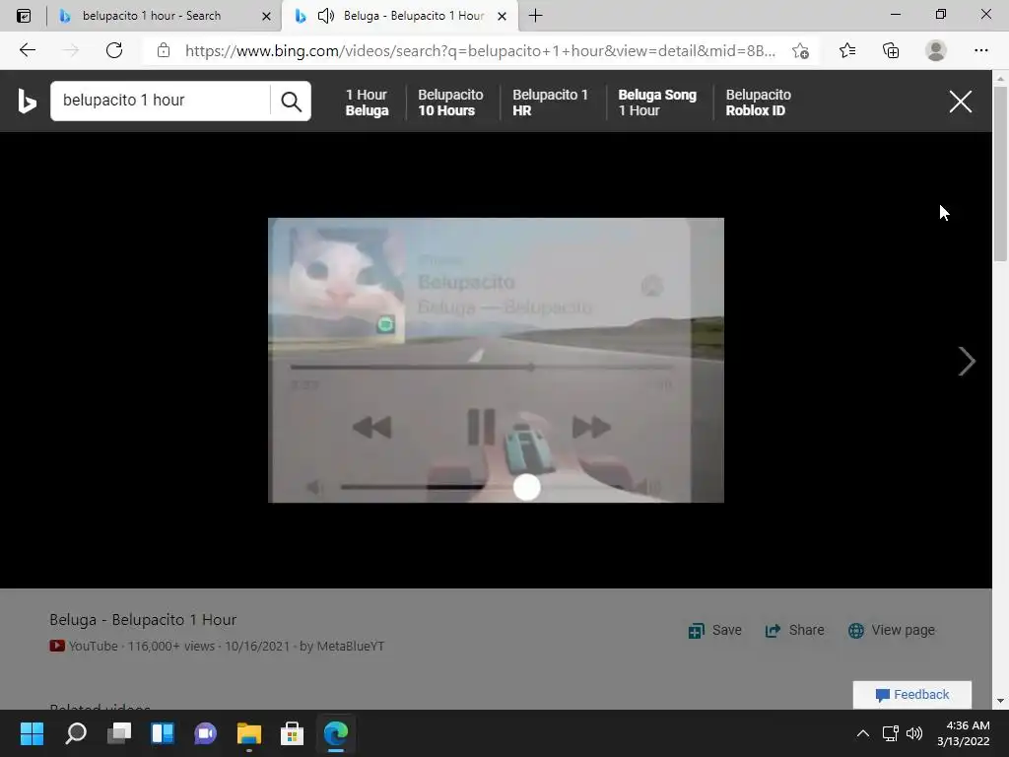Image resolution: width=1009 pixels, height=757 pixels.
Task: Open the Windows Start menu
Action: pyautogui.click(x=32, y=733)
